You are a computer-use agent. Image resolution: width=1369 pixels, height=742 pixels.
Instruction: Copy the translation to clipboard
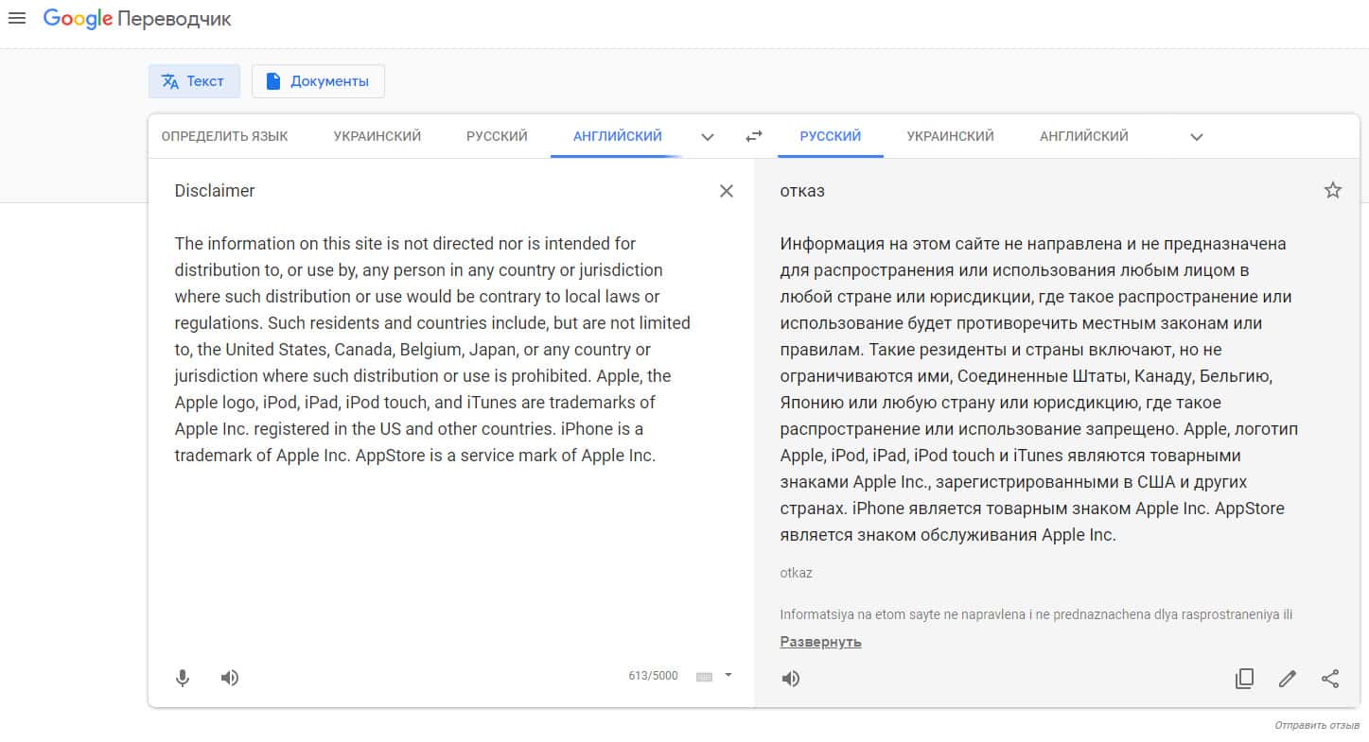click(x=1244, y=679)
